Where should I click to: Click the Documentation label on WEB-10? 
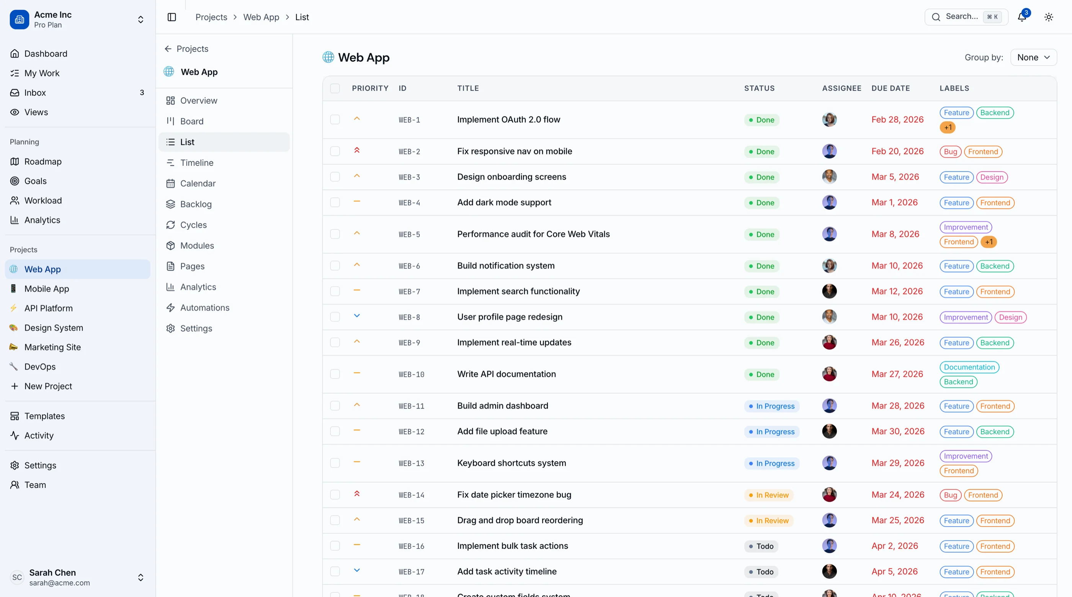[x=969, y=367]
